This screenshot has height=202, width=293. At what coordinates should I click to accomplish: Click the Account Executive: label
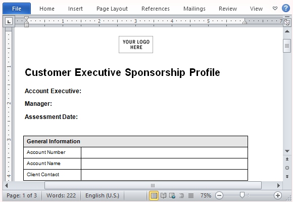53,91
